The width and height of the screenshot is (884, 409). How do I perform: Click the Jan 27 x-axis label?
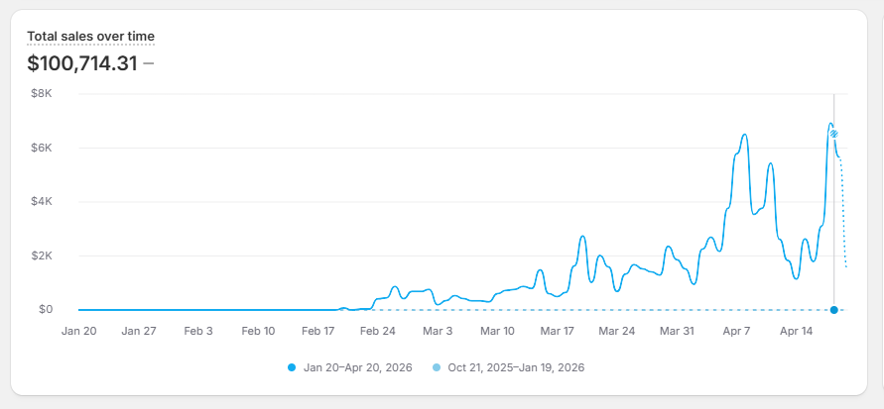(x=139, y=332)
